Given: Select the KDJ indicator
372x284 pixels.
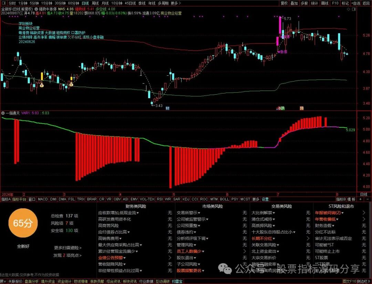Looking at the screenshot, I should coord(186,199).
